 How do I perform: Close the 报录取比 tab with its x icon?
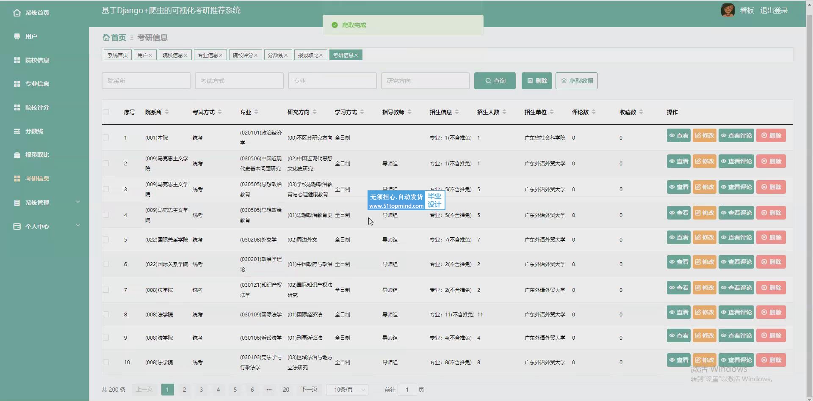tap(321, 55)
